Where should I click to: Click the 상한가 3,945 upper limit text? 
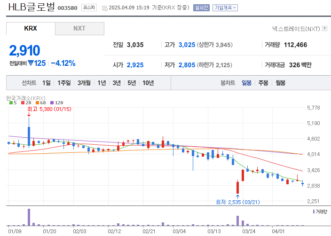(x=215, y=45)
